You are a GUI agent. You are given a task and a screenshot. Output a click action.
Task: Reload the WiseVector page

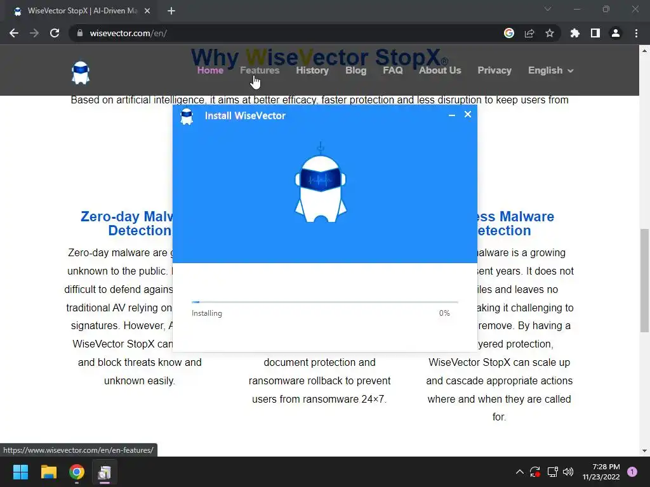pyautogui.click(x=55, y=33)
